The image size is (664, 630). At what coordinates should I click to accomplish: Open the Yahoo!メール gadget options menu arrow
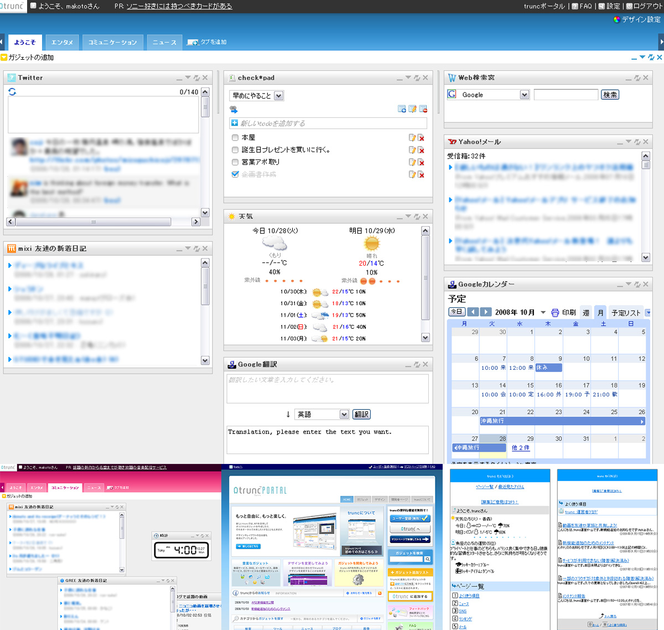click(629, 142)
